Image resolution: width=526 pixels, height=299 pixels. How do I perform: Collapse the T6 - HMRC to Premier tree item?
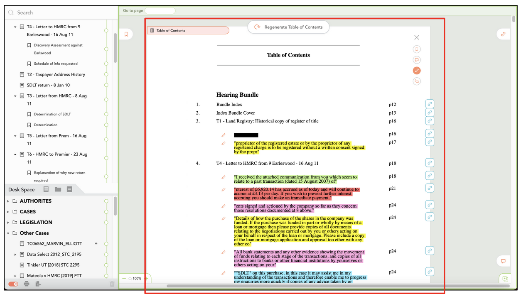15,154
